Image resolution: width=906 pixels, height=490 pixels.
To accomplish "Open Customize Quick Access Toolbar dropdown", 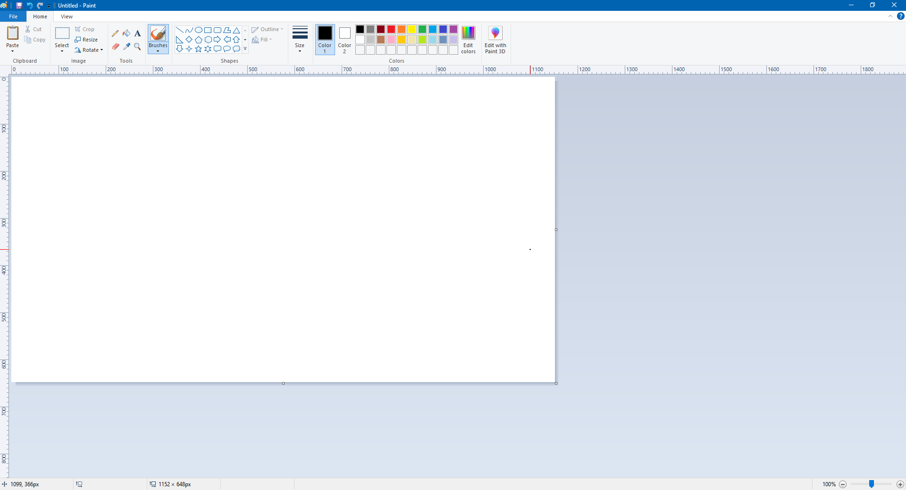I will pos(49,6).
